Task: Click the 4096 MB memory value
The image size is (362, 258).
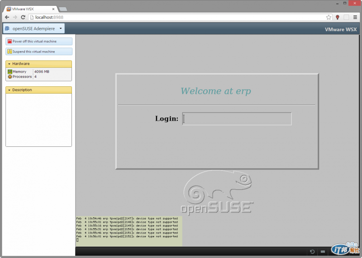Action: [42, 72]
